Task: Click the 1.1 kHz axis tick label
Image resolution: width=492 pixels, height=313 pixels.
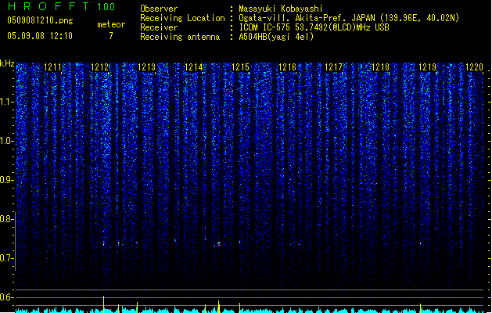Action: (x=6, y=102)
